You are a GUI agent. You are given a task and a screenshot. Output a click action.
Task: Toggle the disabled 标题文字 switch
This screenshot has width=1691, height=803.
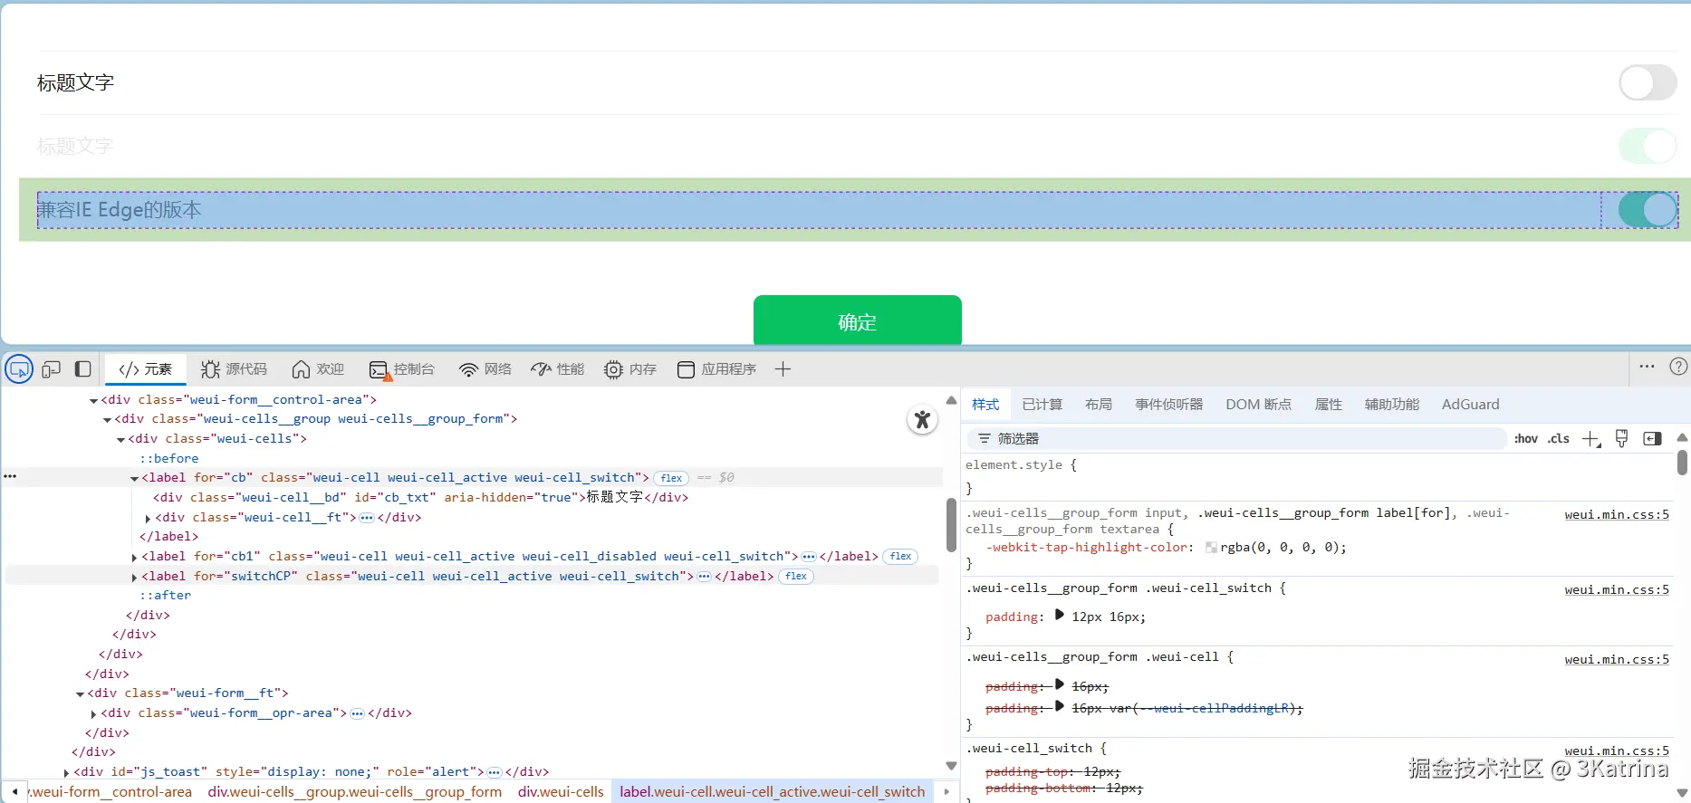(x=1648, y=146)
